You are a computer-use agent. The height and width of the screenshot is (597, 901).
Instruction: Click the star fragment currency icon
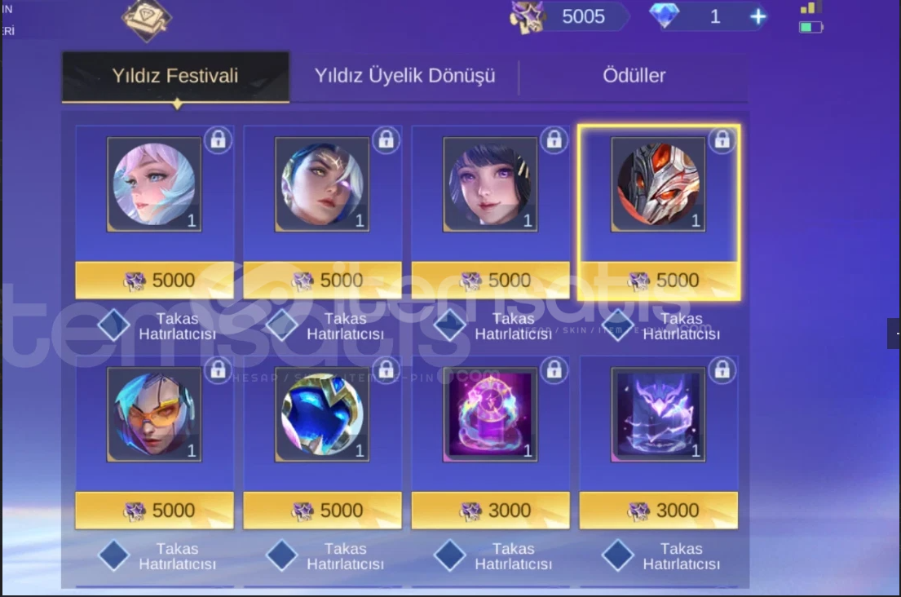(527, 17)
